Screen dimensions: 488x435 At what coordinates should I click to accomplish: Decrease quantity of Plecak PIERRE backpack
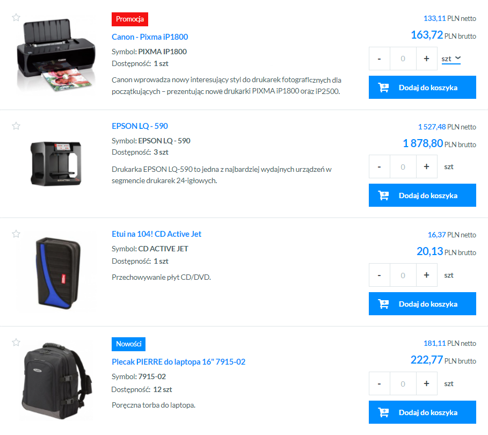pos(380,383)
